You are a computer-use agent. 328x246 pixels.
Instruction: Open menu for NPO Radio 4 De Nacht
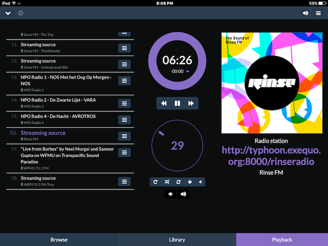point(125,120)
